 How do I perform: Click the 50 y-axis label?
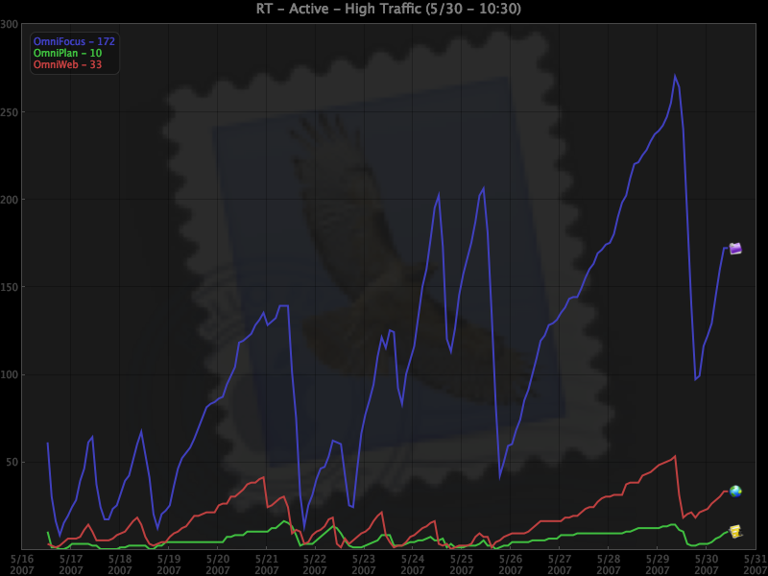pyautogui.click(x=12, y=462)
